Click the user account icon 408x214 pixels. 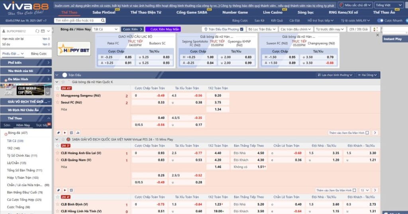(4, 31)
